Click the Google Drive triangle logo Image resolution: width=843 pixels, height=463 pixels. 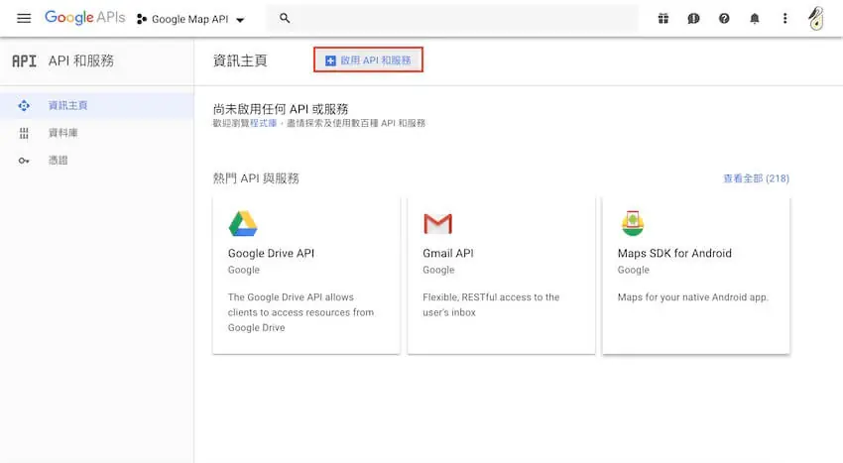click(243, 224)
